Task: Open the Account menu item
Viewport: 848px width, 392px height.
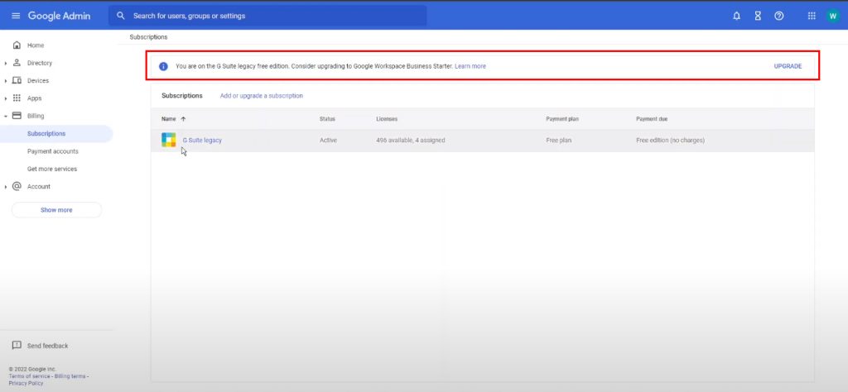Action: 38,186
